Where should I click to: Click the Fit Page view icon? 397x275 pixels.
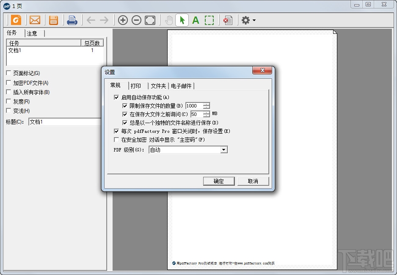pos(149,20)
